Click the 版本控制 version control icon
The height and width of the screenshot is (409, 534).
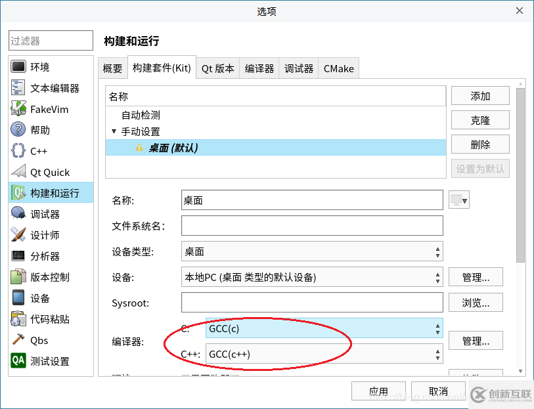18,276
